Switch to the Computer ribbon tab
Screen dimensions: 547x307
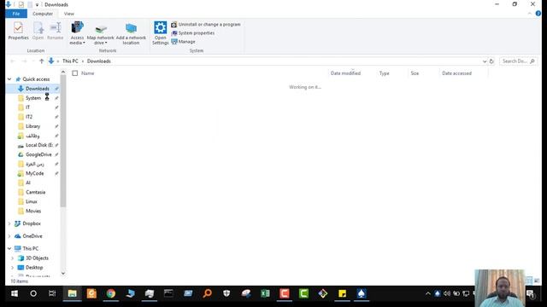(43, 14)
